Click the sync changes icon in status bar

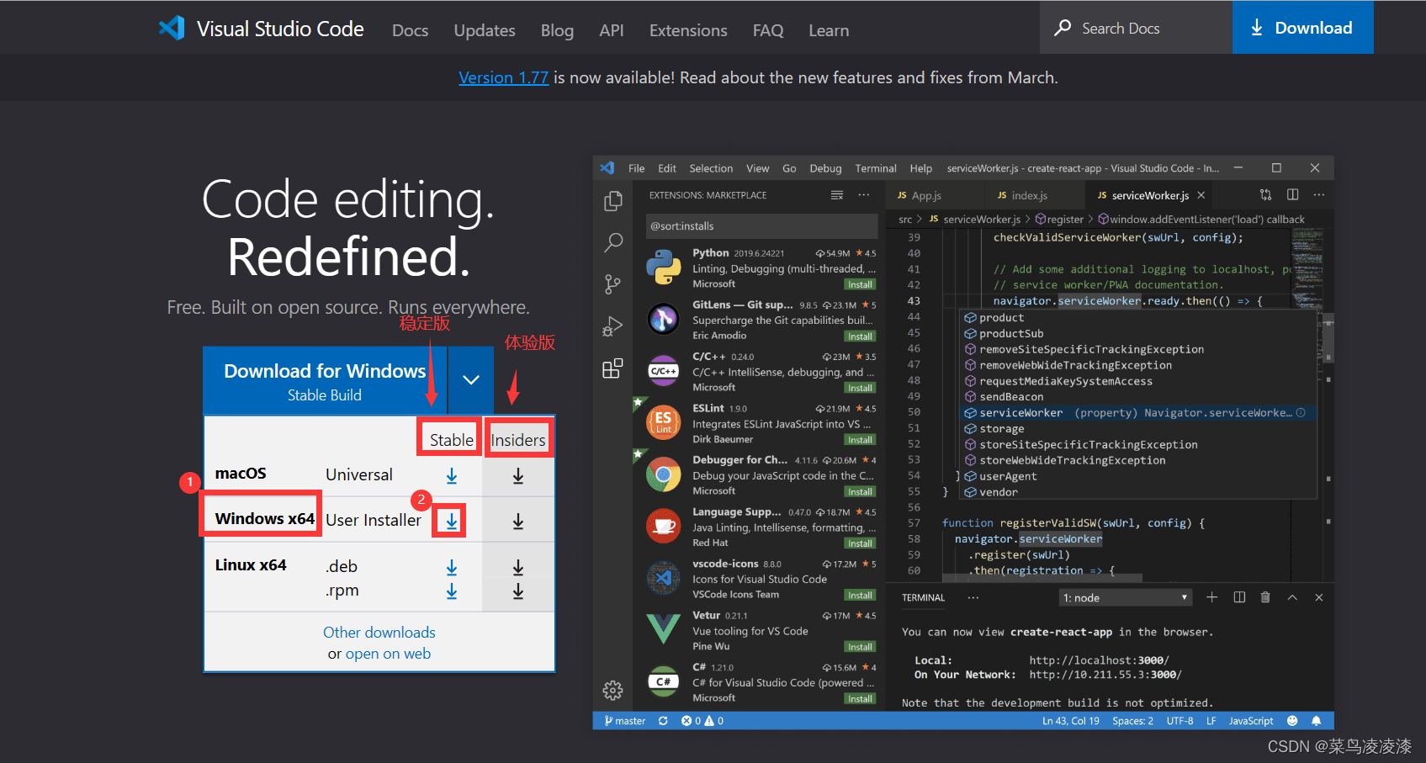pos(663,721)
